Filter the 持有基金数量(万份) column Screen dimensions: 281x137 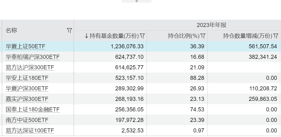coord(142,36)
